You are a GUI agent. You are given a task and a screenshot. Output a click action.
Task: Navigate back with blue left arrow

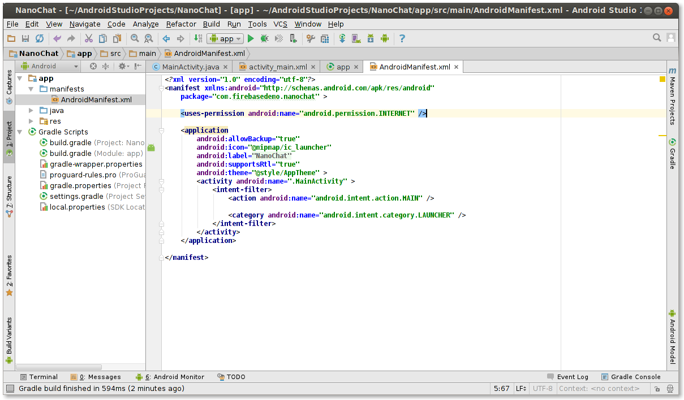click(166, 38)
